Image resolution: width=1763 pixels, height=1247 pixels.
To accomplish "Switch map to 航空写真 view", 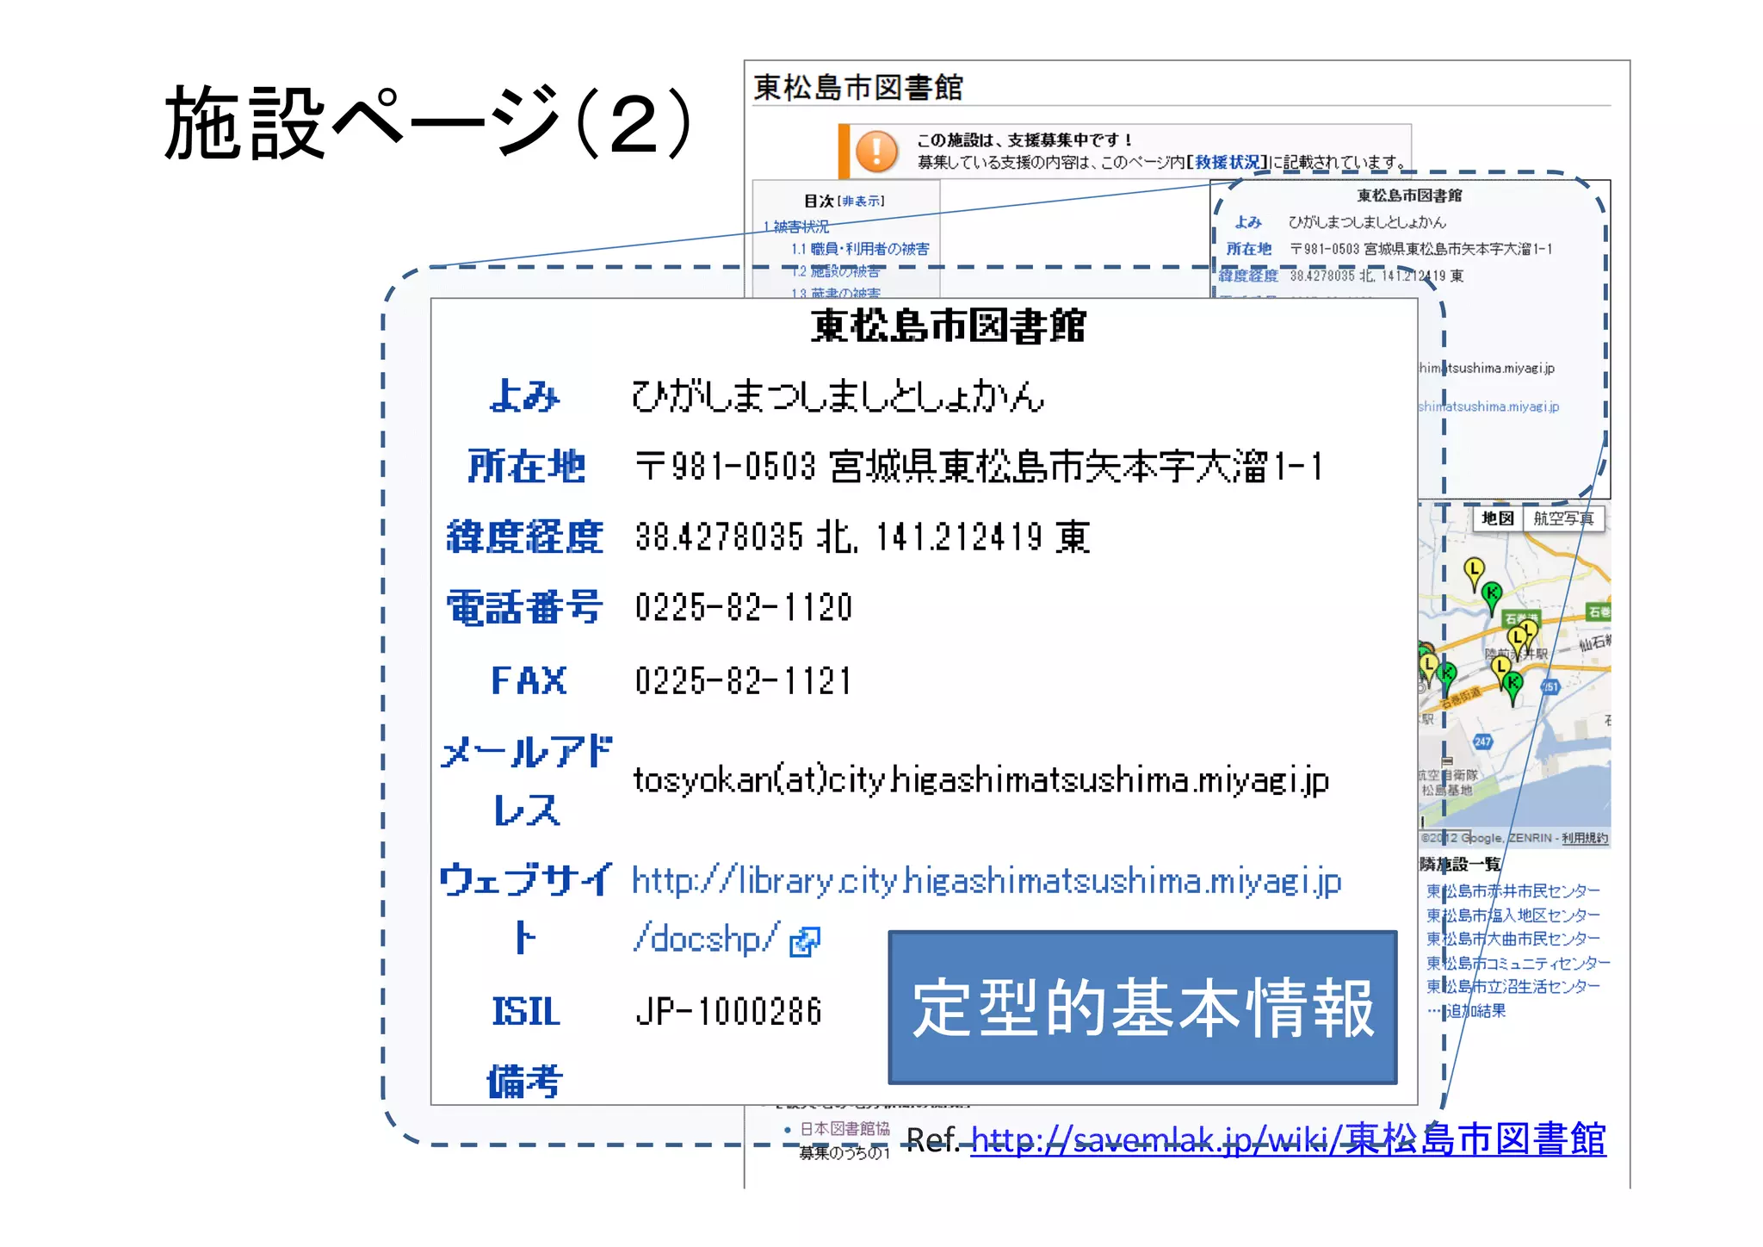I will (x=1563, y=518).
